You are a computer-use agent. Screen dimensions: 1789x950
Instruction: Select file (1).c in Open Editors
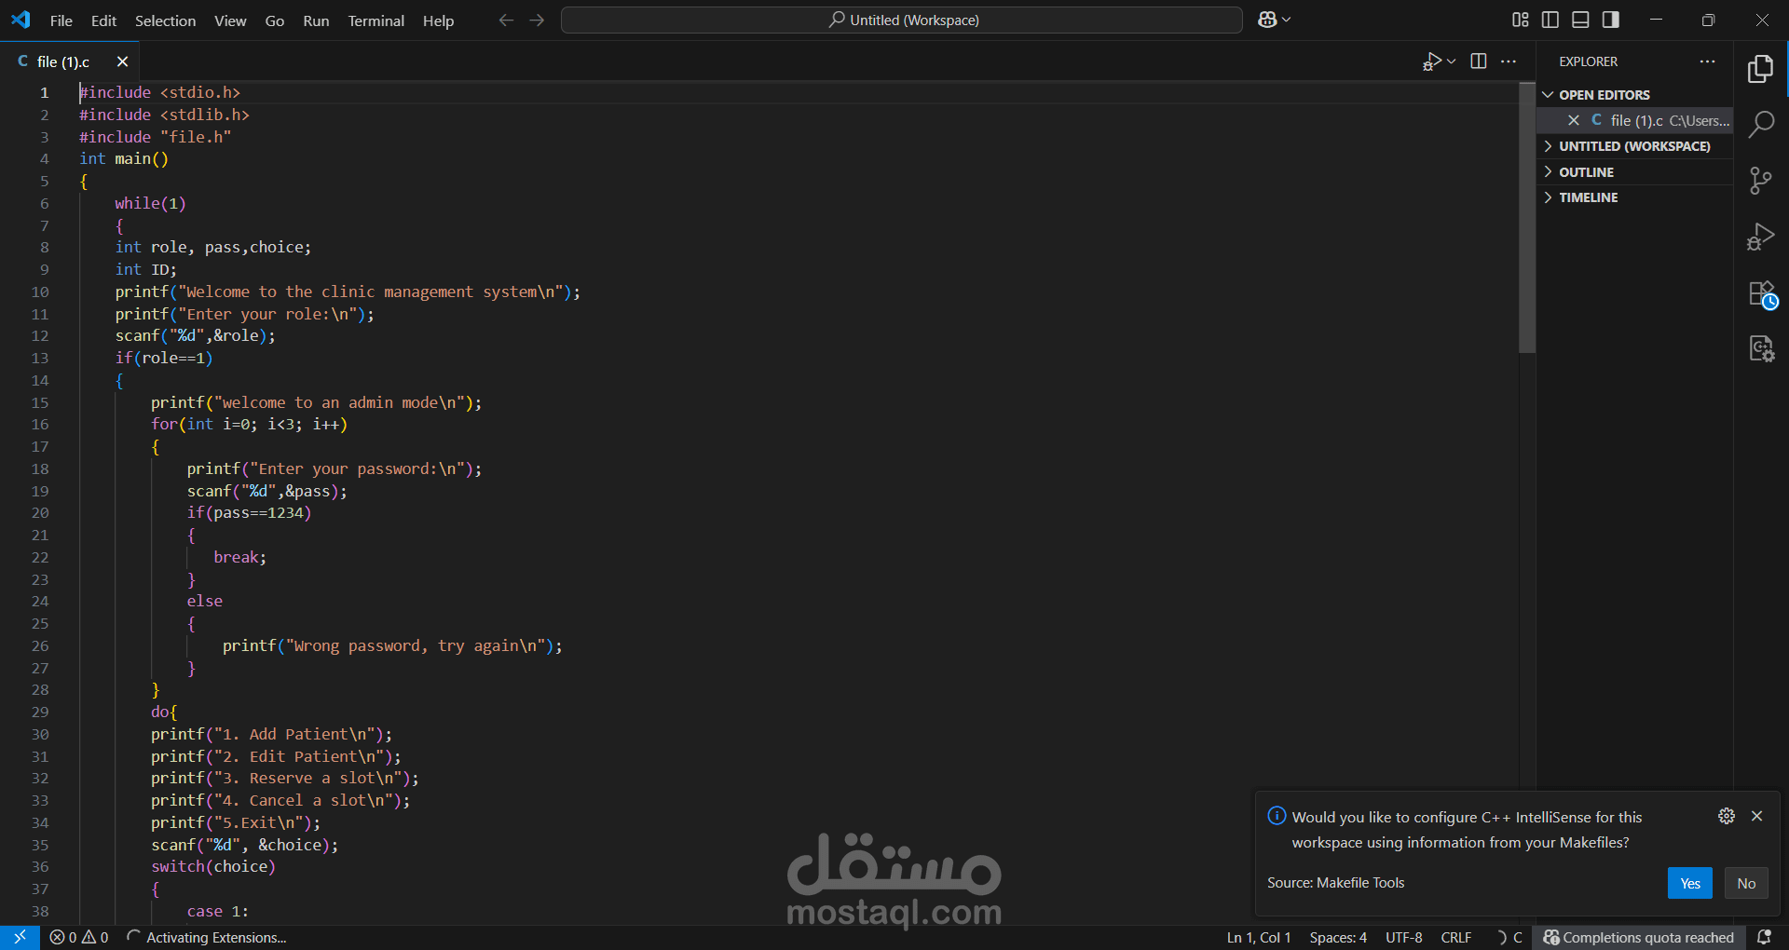pyautogui.click(x=1635, y=120)
